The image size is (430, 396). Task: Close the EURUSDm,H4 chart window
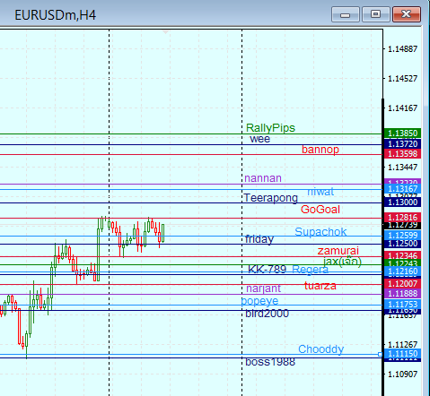coord(407,14)
